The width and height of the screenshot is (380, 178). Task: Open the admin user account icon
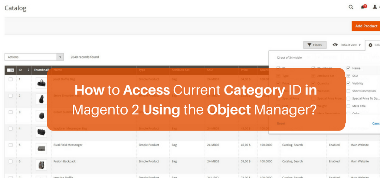coord(375,7)
